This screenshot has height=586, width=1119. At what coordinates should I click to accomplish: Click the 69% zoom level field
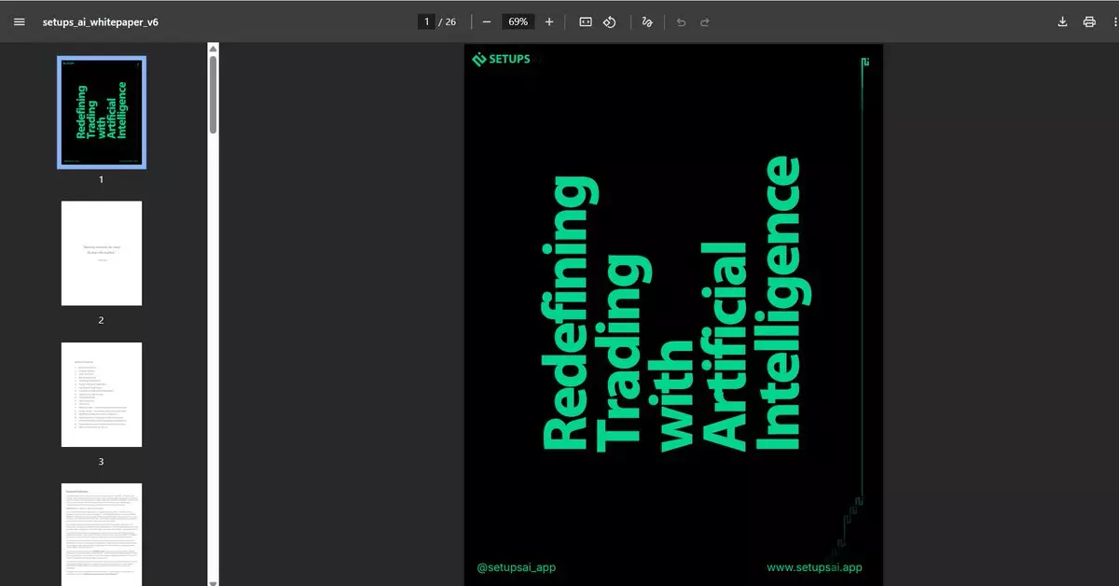point(518,21)
